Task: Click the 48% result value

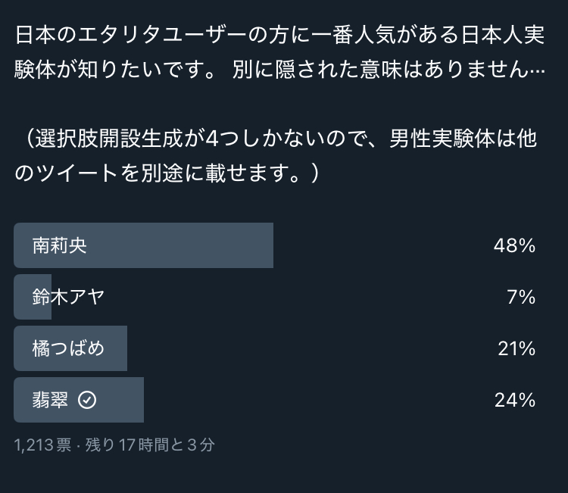Action: click(514, 245)
